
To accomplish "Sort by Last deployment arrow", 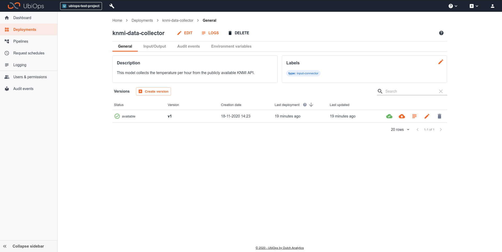I will pos(311,105).
